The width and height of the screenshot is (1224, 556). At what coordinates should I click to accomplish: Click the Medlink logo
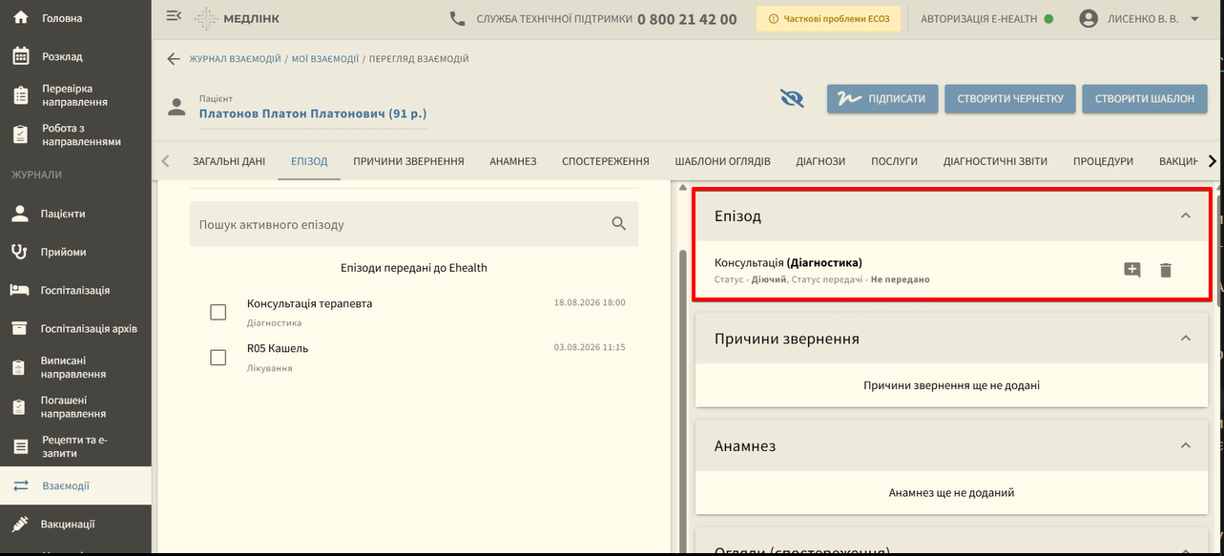(237, 19)
